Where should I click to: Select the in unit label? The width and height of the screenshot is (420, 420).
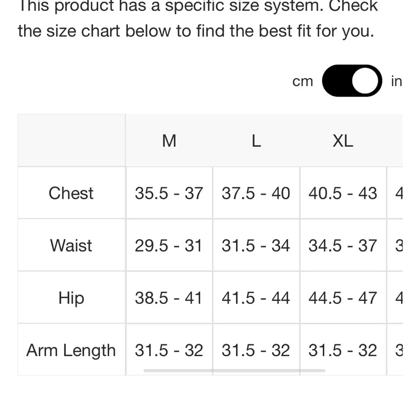tap(396, 81)
